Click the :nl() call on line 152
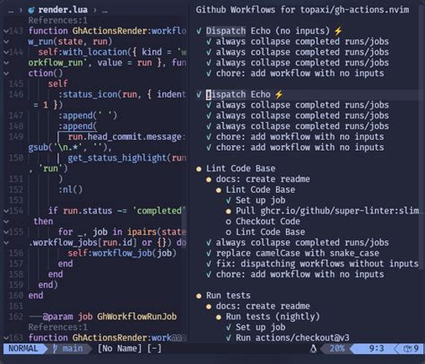Image resolution: width=425 pixels, height=364 pixels. [70, 190]
